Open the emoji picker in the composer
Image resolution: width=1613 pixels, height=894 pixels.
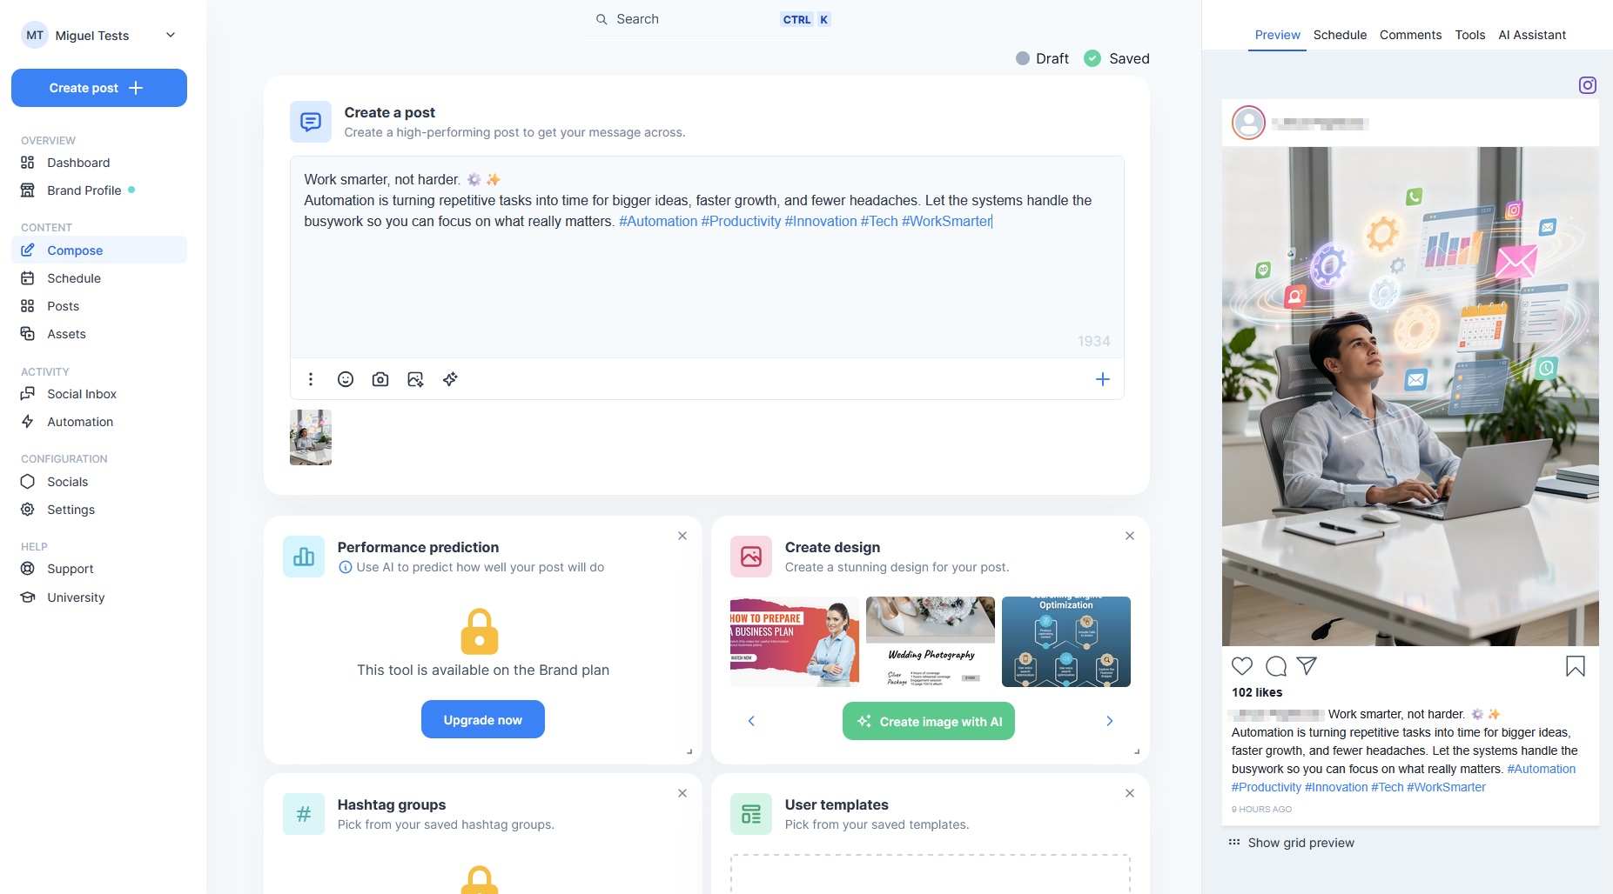pyautogui.click(x=346, y=379)
